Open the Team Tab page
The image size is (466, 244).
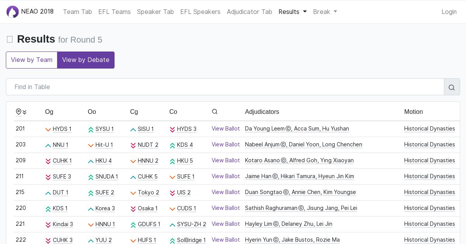77,12
